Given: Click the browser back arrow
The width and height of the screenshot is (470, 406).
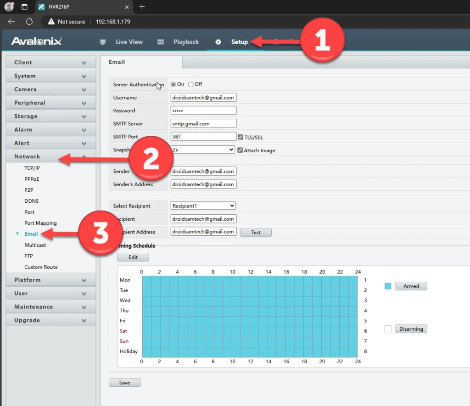Looking at the screenshot, I should point(11,22).
